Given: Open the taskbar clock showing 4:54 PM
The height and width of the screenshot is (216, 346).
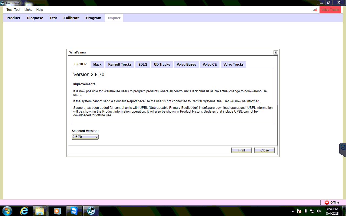Looking at the screenshot, I should click(332, 211).
